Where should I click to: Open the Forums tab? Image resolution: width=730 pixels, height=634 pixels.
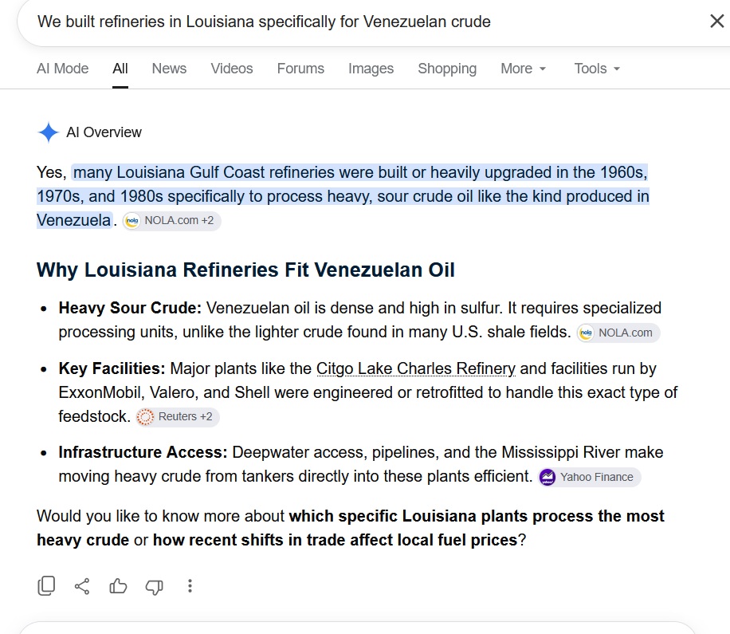(300, 69)
